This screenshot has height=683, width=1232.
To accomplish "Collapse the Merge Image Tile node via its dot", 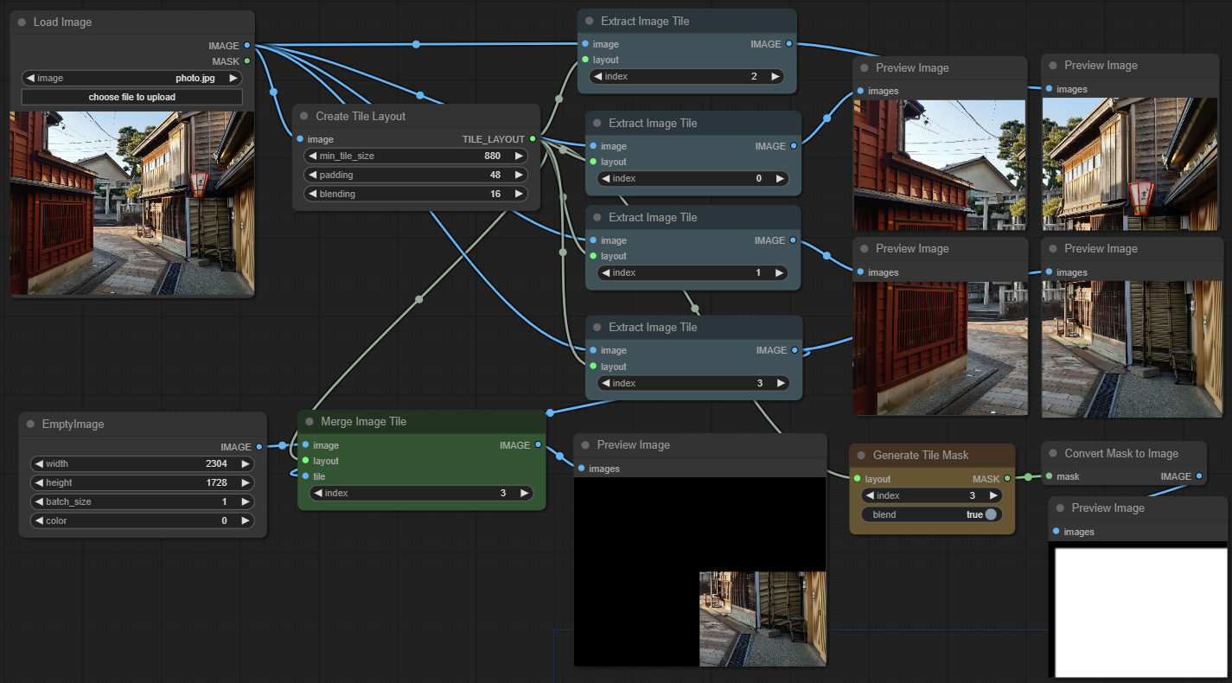I will point(310,422).
